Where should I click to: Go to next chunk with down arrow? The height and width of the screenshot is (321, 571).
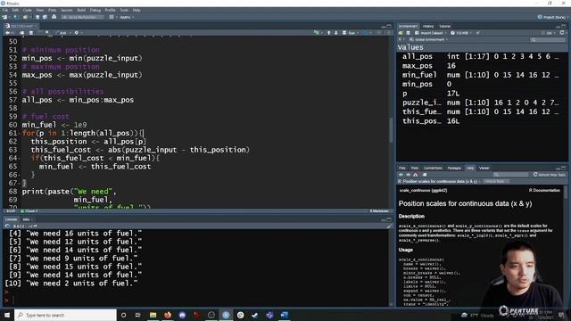(335, 33)
